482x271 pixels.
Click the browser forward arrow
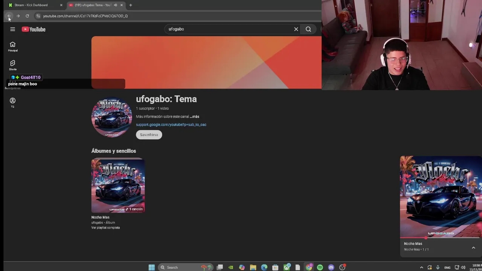pyautogui.click(x=18, y=16)
